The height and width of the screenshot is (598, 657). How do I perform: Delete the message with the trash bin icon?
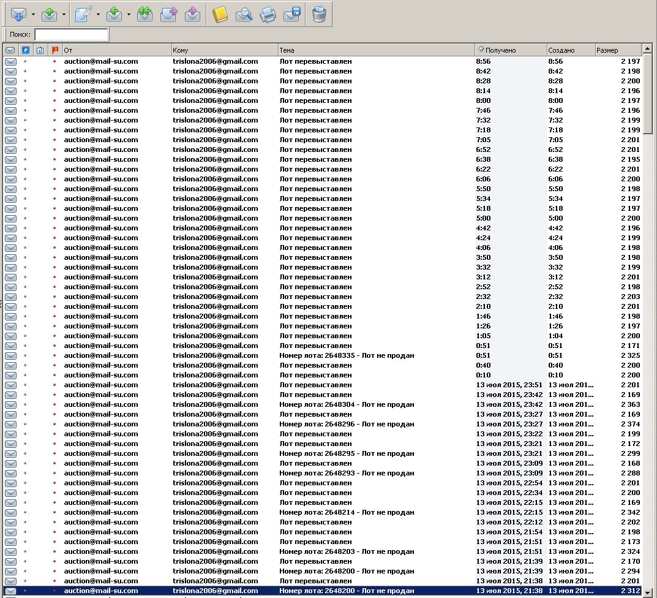point(319,13)
